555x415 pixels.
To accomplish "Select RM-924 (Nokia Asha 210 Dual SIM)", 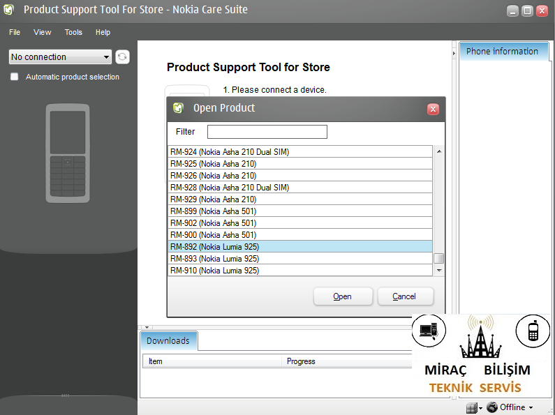I will pyautogui.click(x=300, y=151).
